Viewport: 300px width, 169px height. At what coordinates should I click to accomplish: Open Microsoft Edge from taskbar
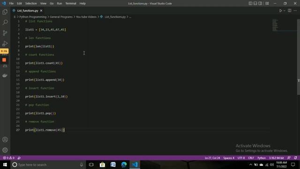coord(124,165)
